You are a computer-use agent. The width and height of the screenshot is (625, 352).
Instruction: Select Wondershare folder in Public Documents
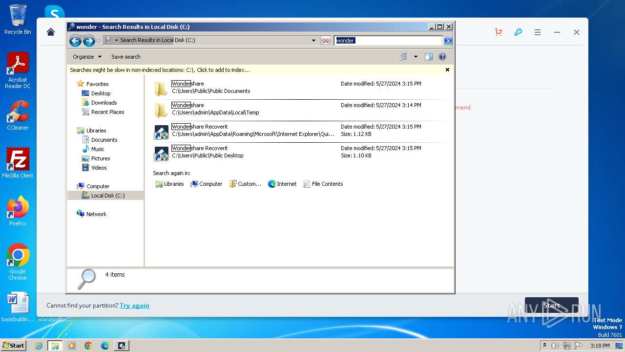[299, 88]
